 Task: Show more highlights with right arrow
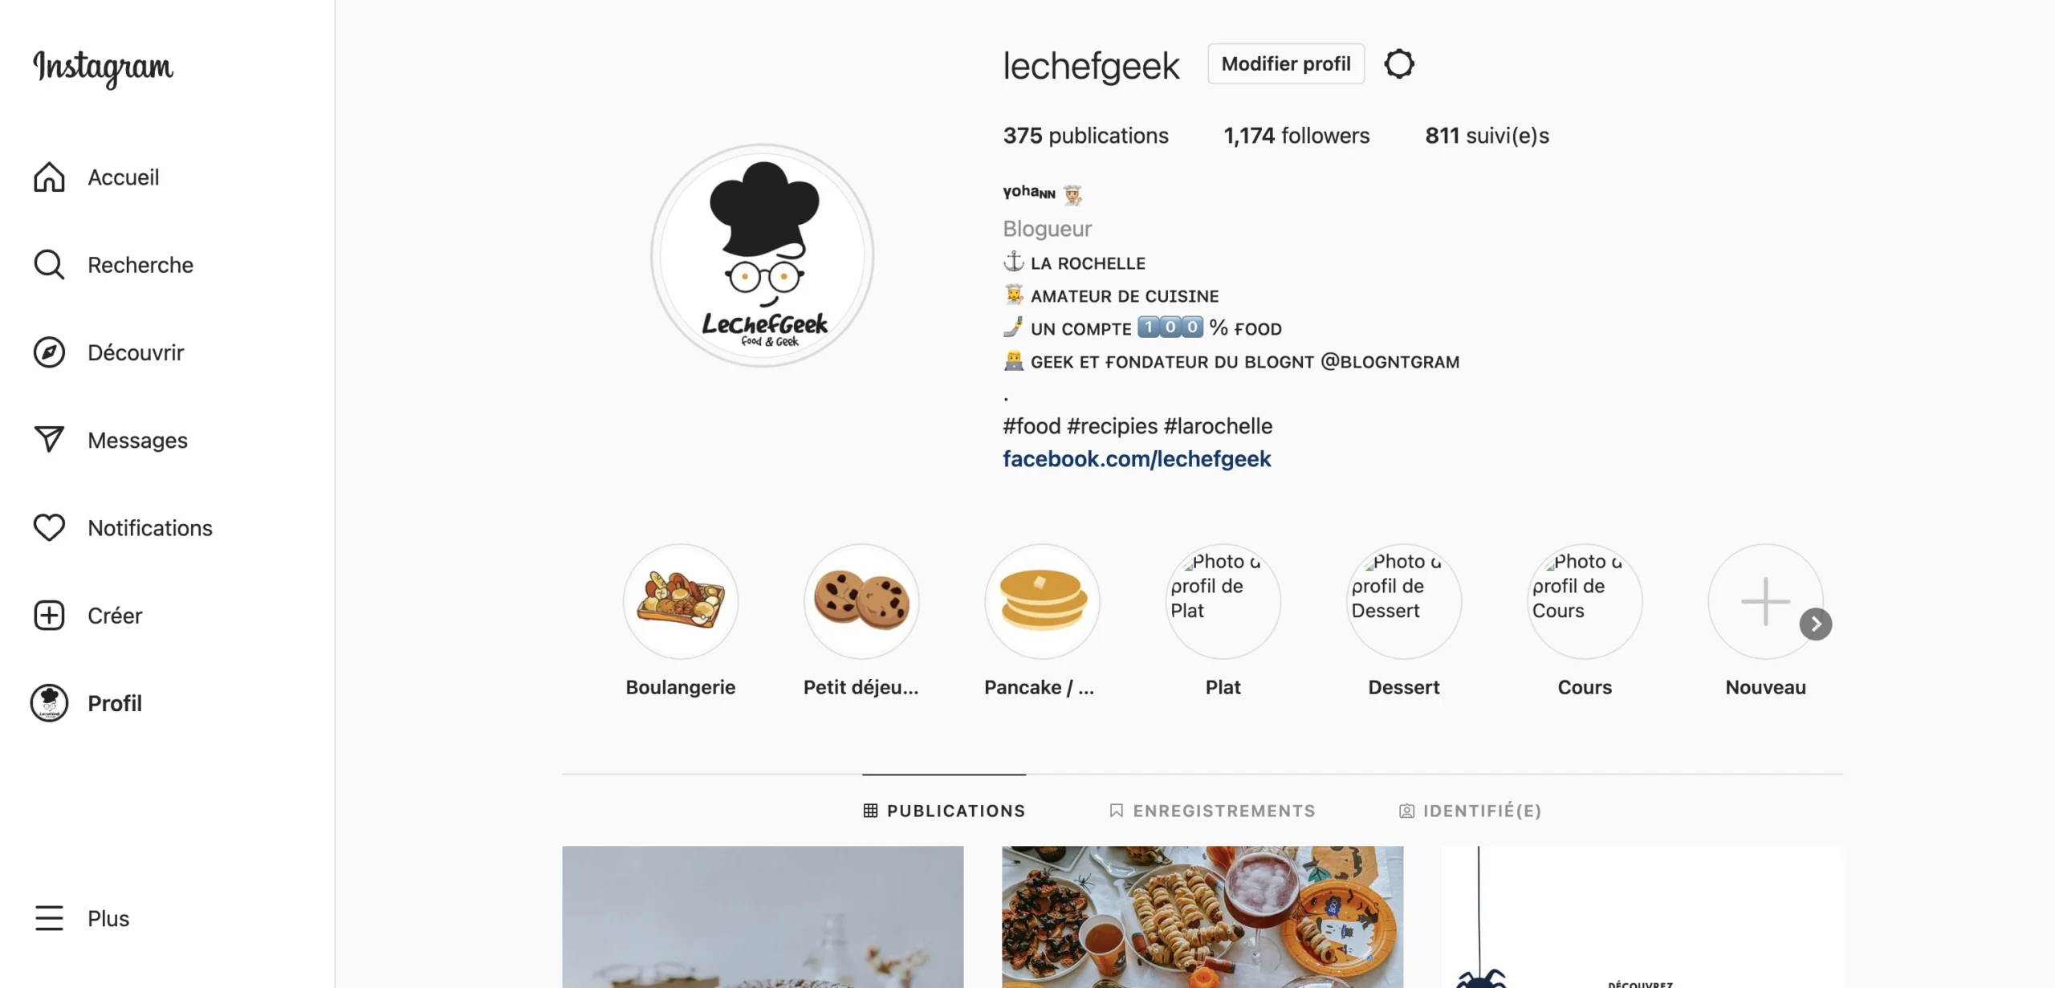click(x=1816, y=624)
